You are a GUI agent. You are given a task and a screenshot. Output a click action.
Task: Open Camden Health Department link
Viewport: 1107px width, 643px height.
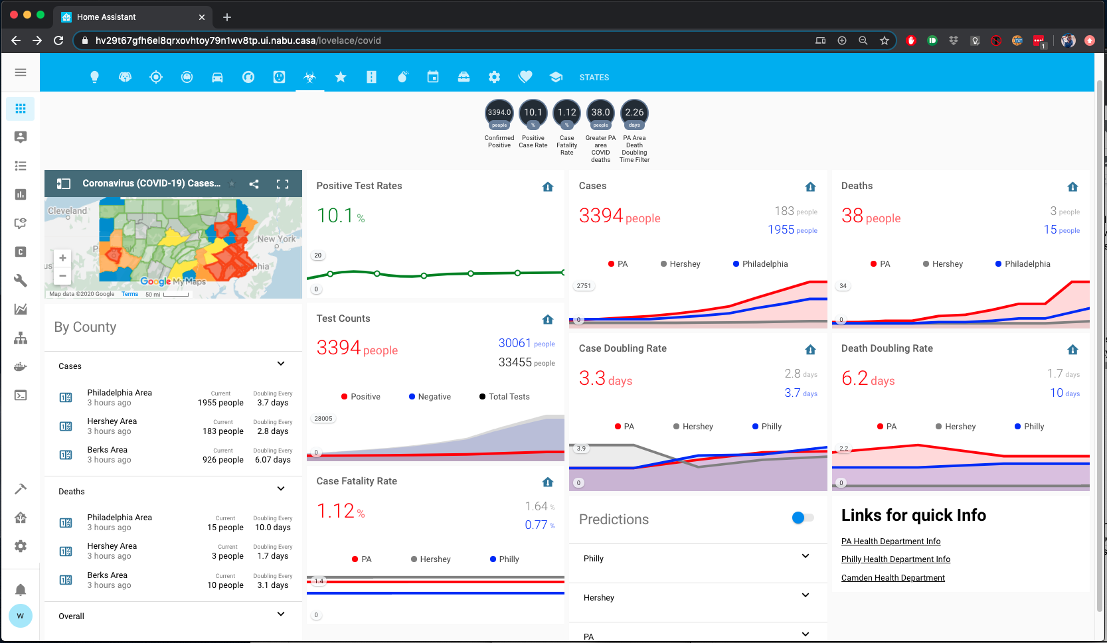click(893, 578)
